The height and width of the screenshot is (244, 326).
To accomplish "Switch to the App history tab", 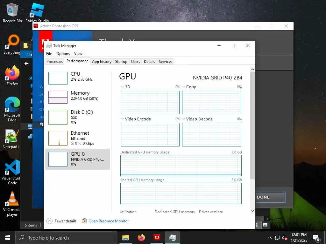I will click(102, 61).
